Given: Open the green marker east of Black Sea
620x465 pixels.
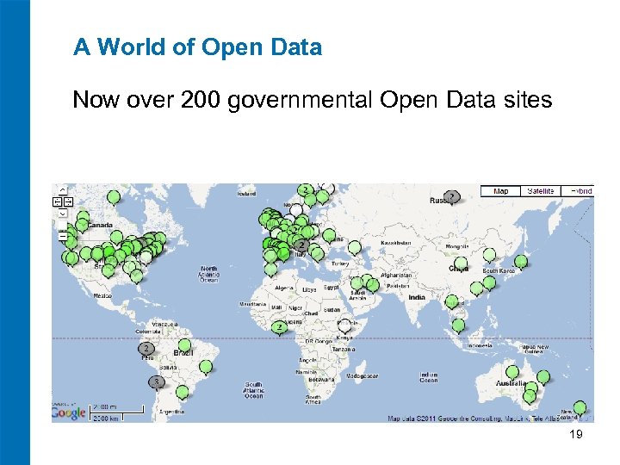Looking at the screenshot, I should click(x=354, y=248).
